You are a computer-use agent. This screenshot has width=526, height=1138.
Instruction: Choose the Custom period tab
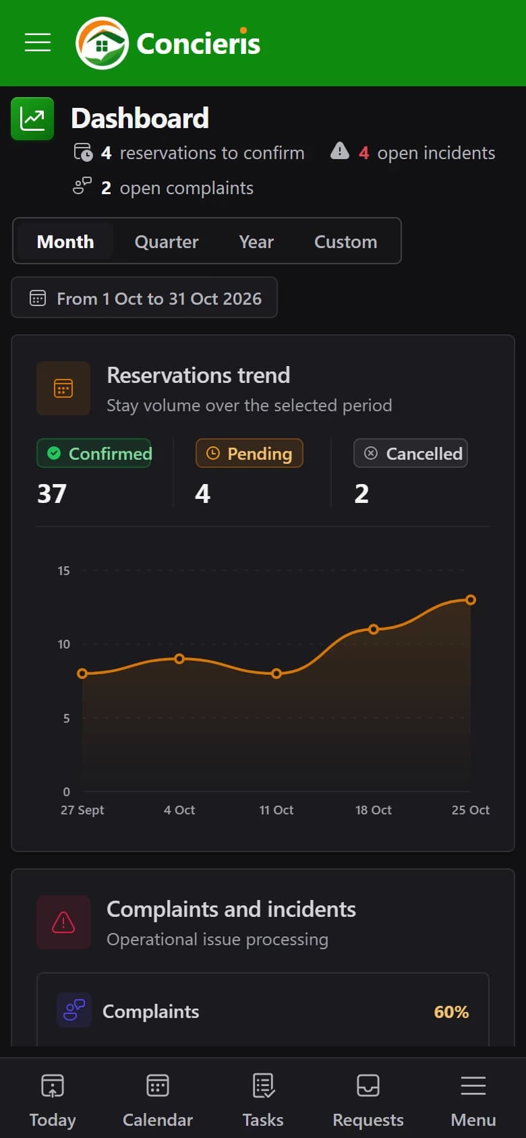point(346,241)
